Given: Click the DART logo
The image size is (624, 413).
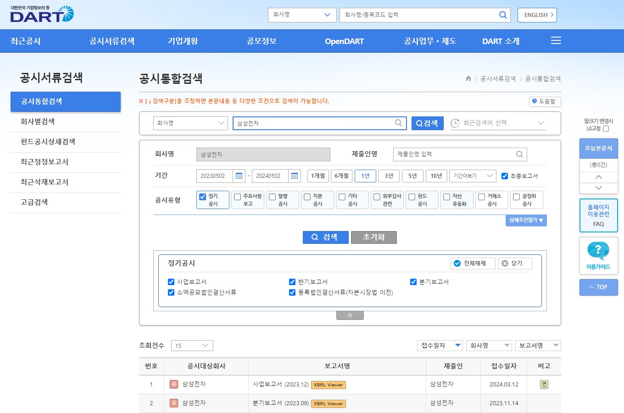Looking at the screenshot, I should click(x=42, y=14).
